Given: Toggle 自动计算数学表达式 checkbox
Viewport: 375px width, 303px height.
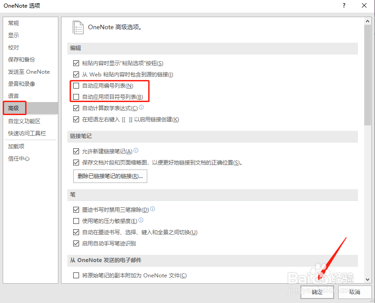Looking at the screenshot, I should coord(76,108).
